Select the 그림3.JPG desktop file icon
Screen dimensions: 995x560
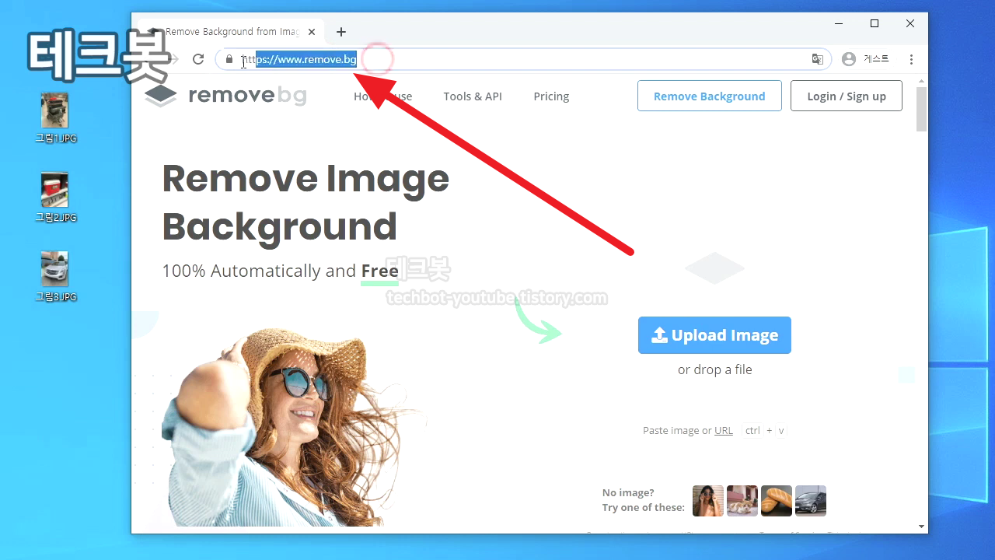click(x=55, y=276)
